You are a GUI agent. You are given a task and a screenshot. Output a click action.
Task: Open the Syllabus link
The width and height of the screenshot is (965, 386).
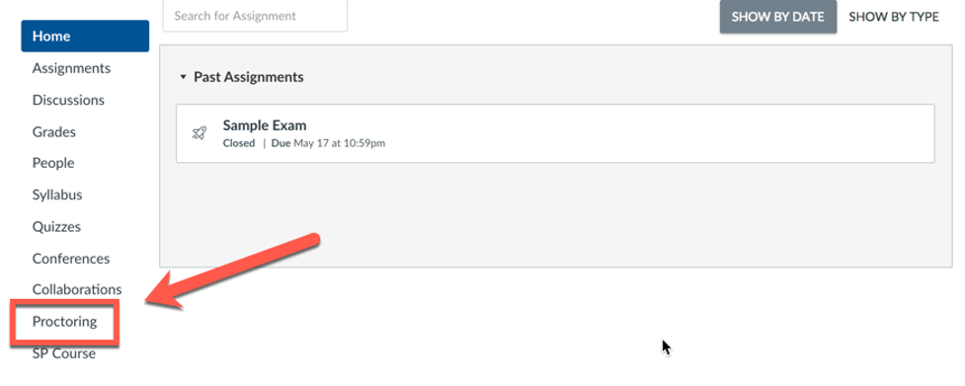click(x=57, y=194)
